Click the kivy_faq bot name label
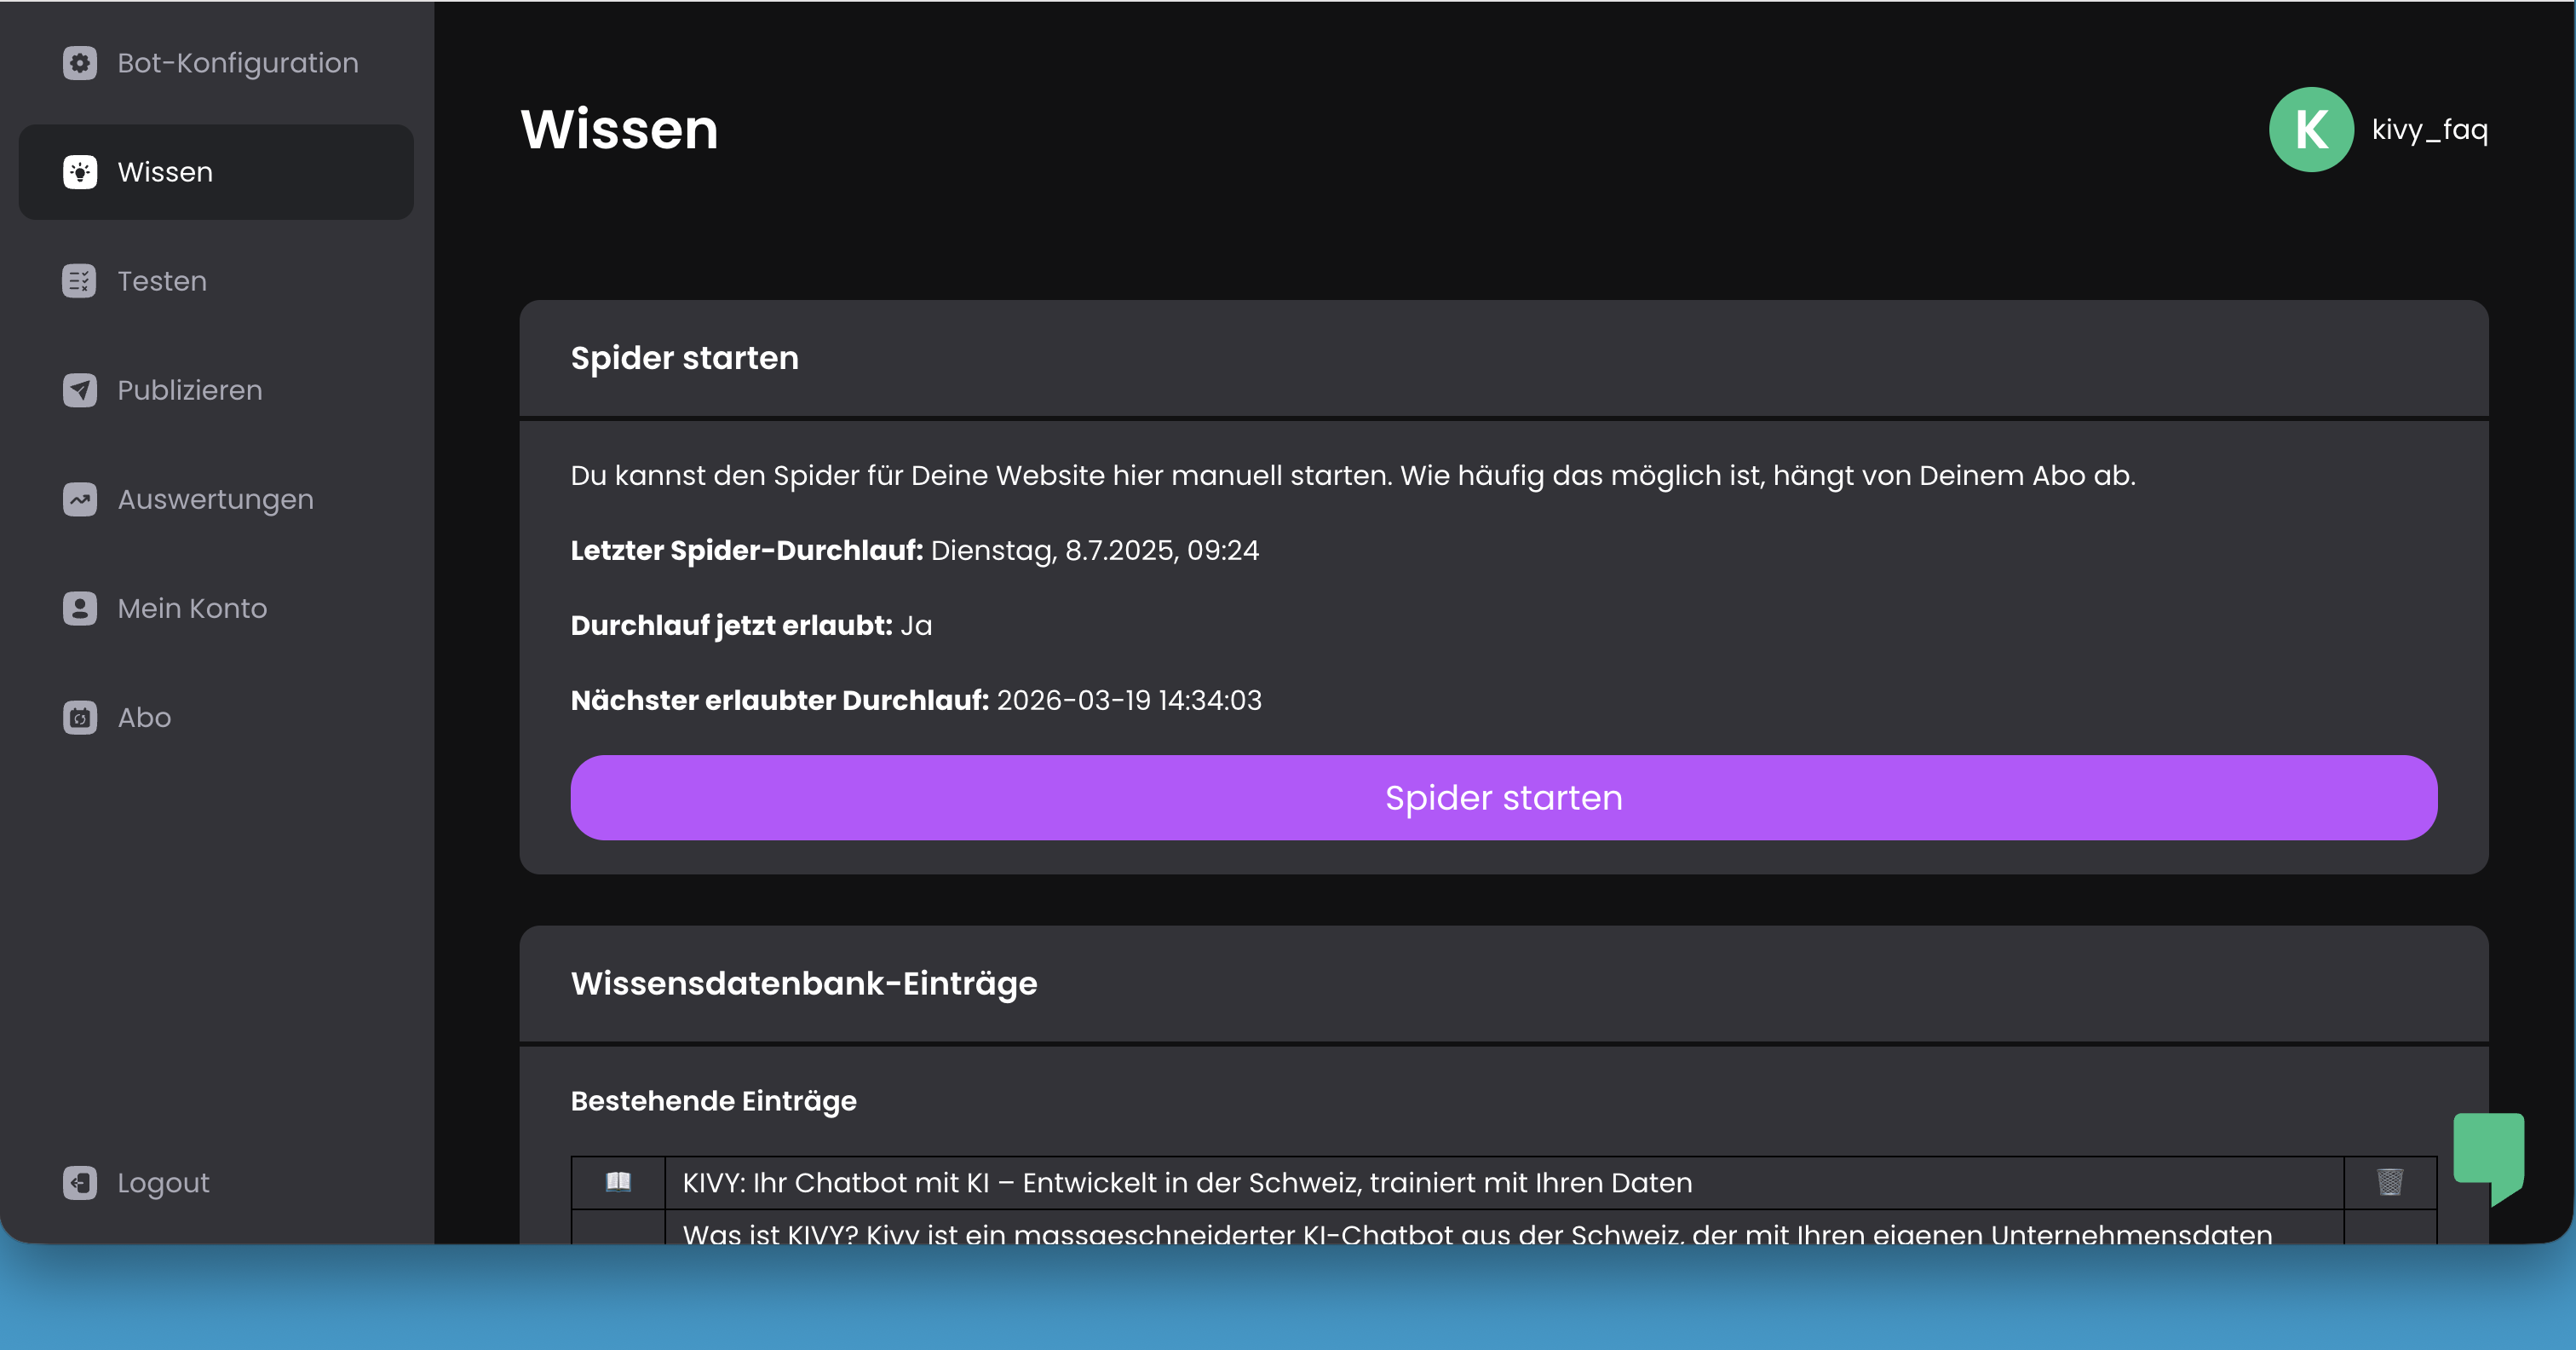Viewport: 2576px width, 1350px height. coord(2431,128)
